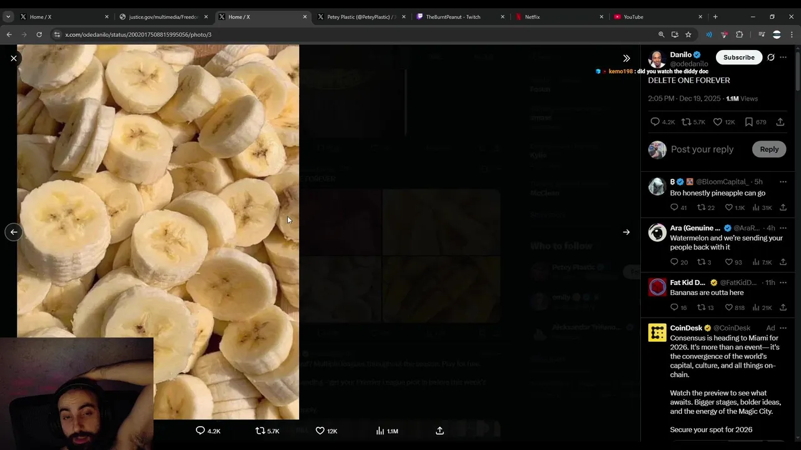The width and height of the screenshot is (801, 450).
Task: View 1.1M analytics icon under the photo
Action: point(387,431)
